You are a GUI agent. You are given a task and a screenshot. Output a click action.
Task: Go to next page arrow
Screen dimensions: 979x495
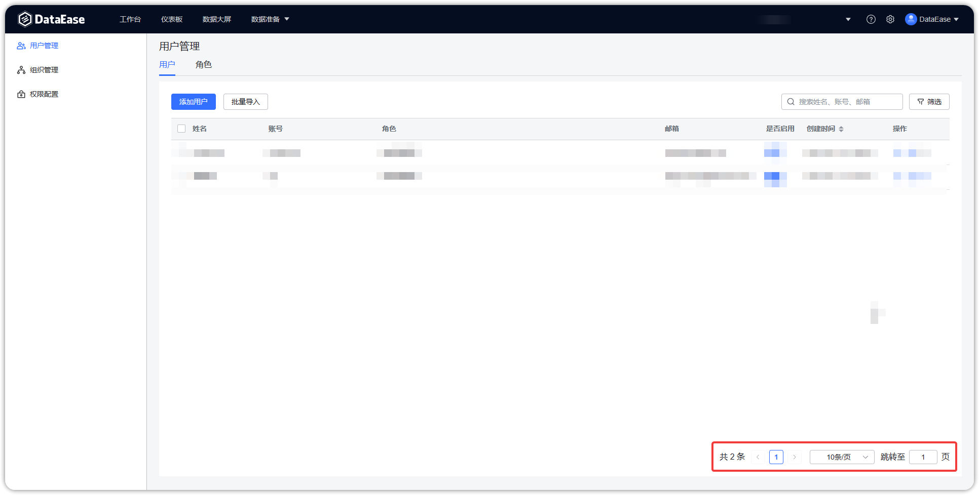(x=795, y=457)
